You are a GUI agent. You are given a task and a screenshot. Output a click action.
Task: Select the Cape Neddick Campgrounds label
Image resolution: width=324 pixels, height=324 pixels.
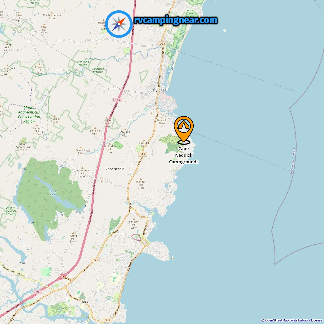coord(184,155)
